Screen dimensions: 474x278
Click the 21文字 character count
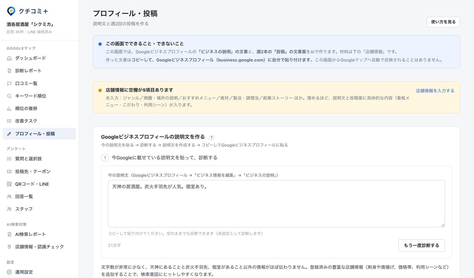click(x=114, y=245)
